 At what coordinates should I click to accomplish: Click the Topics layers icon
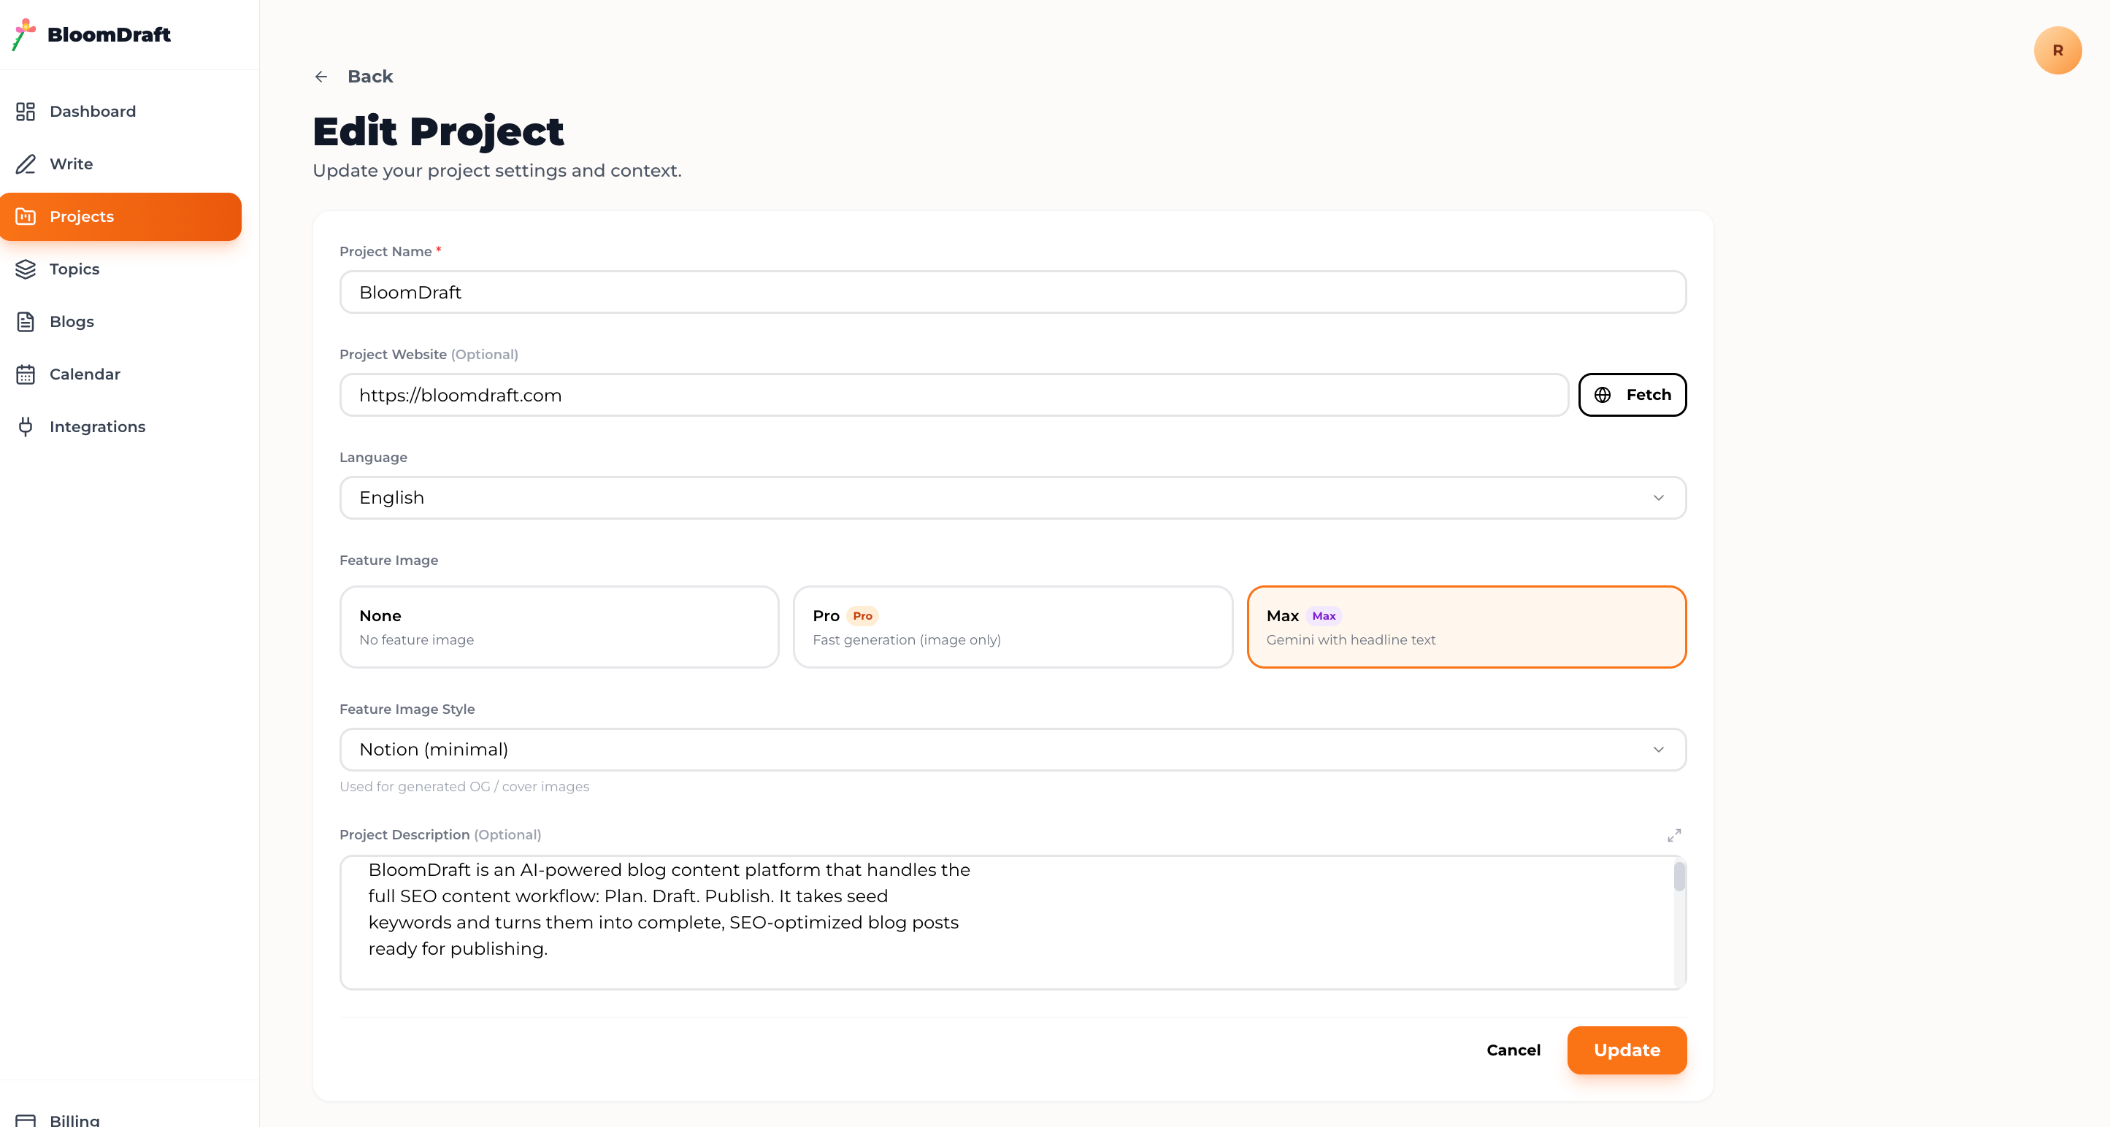(26, 269)
